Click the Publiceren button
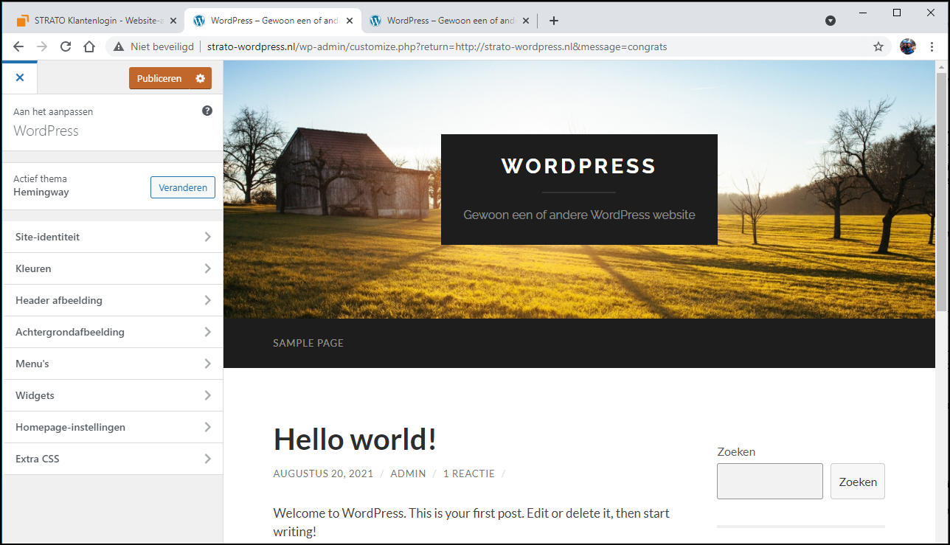Screen dimensions: 950x545 159,78
